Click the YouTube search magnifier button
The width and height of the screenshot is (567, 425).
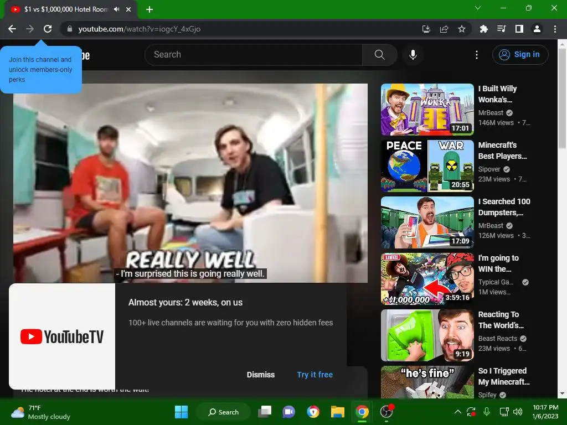point(380,55)
